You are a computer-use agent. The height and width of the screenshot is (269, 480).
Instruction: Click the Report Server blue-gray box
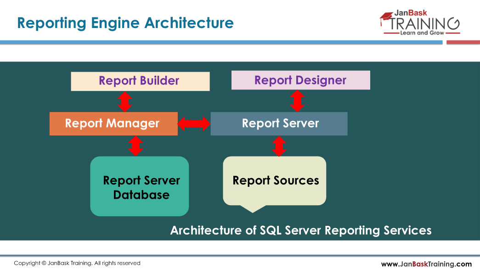[x=278, y=123]
